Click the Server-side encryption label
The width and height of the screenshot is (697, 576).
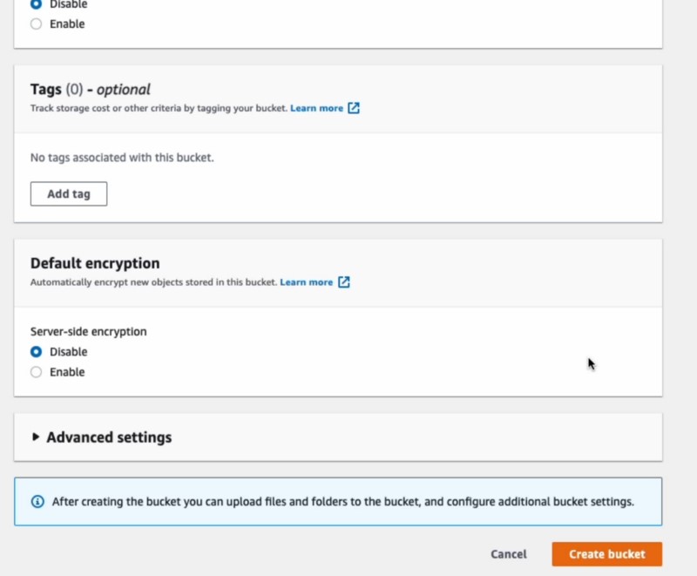pyautogui.click(x=88, y=332)
